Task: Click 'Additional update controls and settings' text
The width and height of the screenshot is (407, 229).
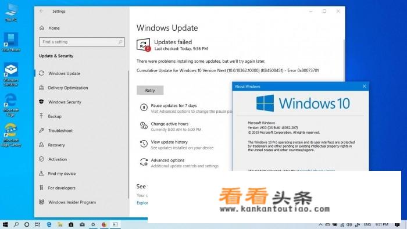Action: coord(184,166)
